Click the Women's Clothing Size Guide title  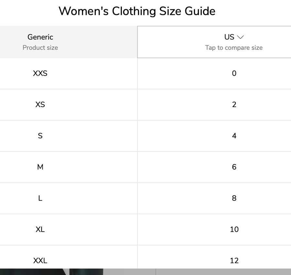pos(137,11)
